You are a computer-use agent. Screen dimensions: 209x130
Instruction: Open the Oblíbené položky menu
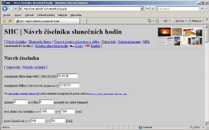pyautogui.click(x=46, y=15)
